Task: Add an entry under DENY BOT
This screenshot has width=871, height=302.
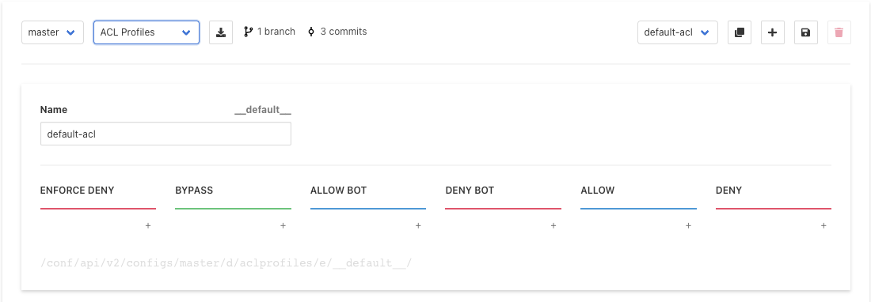Action: click(553, 225)
